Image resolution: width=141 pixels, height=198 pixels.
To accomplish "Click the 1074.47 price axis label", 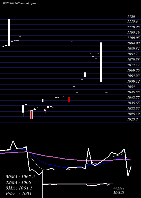I will pos(133,65).
